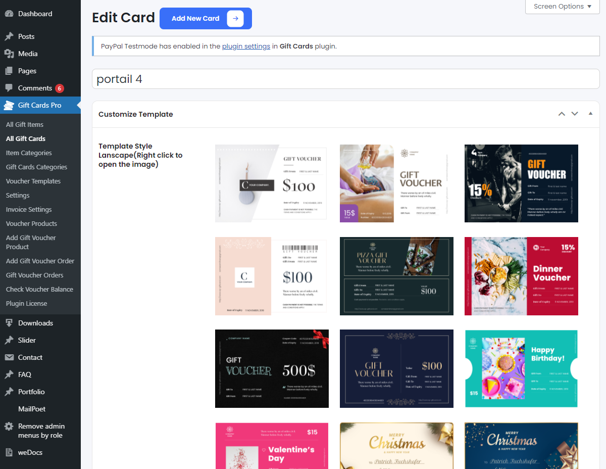The image size is (606, 469).
Task: Click the Comments speech bubble icon
Action: coord(9,88)
